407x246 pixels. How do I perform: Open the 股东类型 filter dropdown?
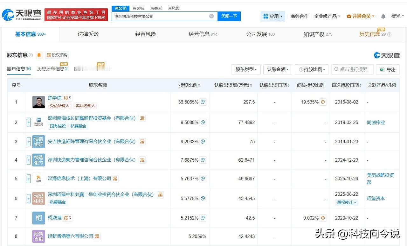[x=246, y=69]
